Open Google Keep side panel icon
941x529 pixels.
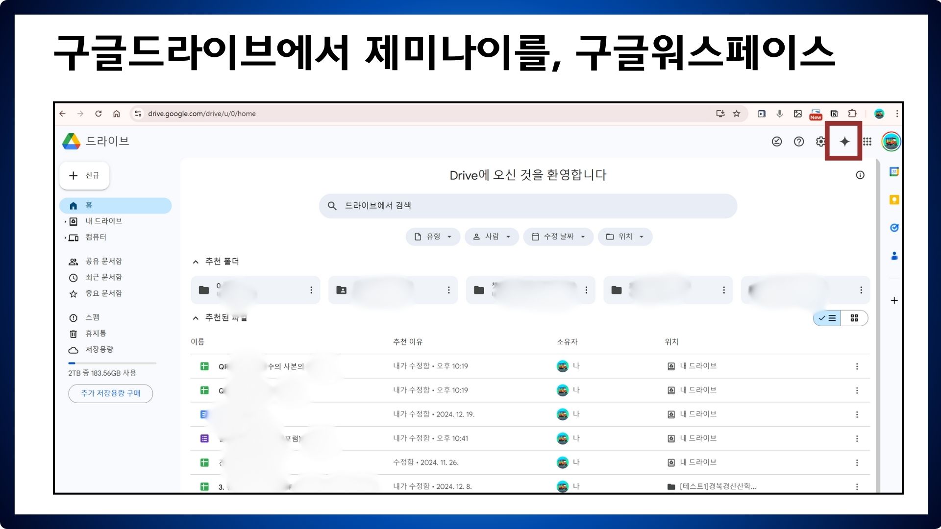tap(894, 200)
